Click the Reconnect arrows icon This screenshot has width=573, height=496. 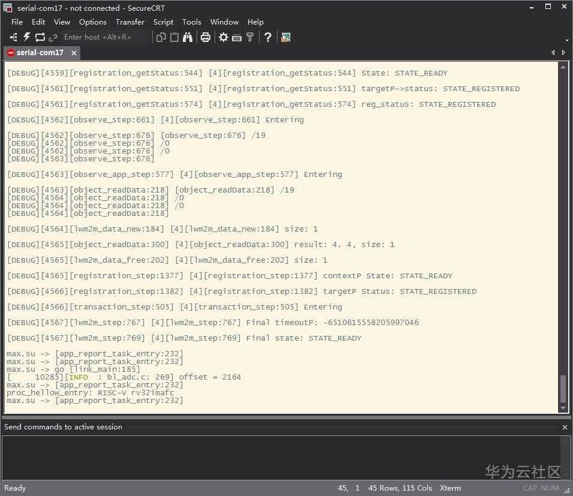[40, 37]
